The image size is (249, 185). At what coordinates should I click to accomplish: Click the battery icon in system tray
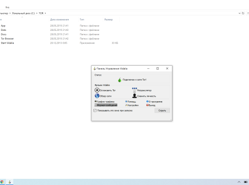pyautogui.click(x=246, y=182)
